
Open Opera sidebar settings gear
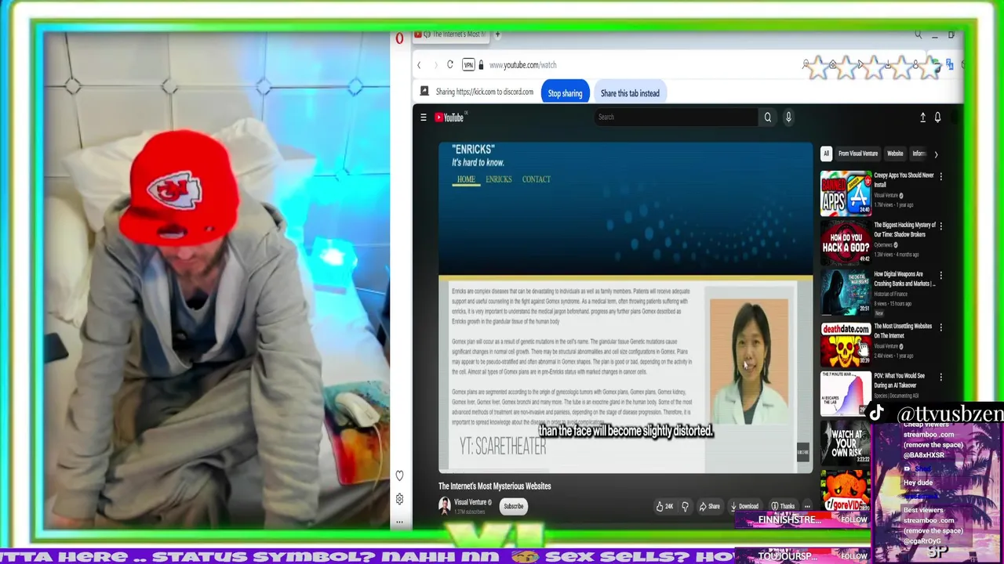click(x=399, y=499)
